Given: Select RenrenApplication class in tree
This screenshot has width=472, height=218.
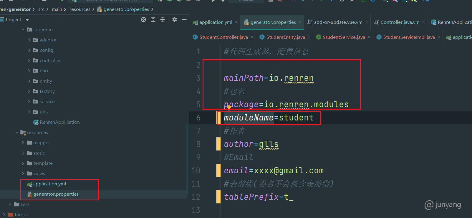Looking at the screenshot, I should 57,122.
